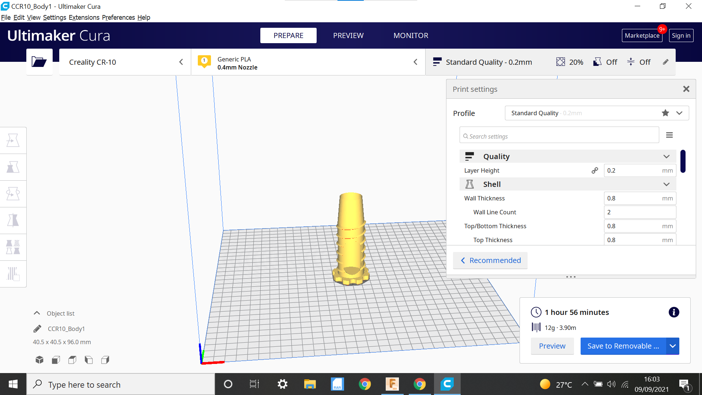702x395 pixels.
Task: Open the Marketplace
Action: click(642, 35)
